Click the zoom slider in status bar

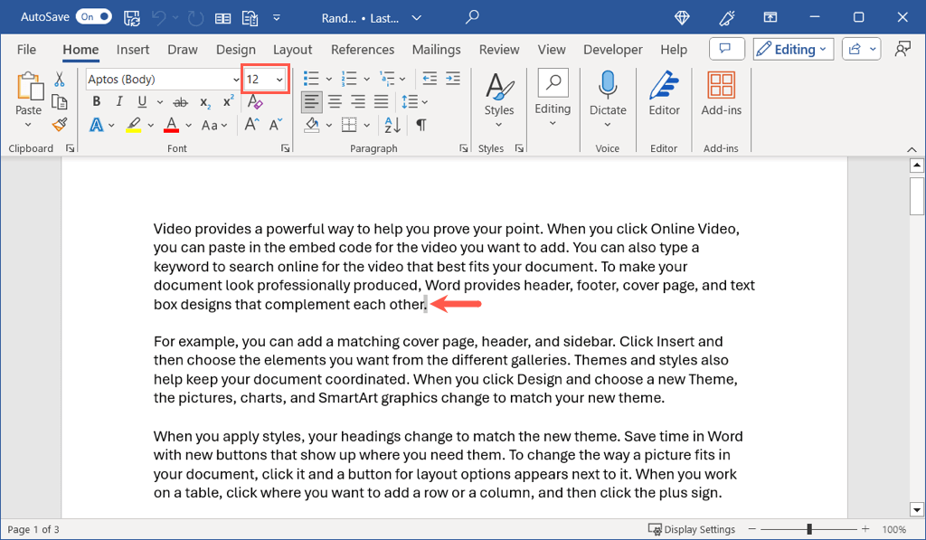(809, 529)
